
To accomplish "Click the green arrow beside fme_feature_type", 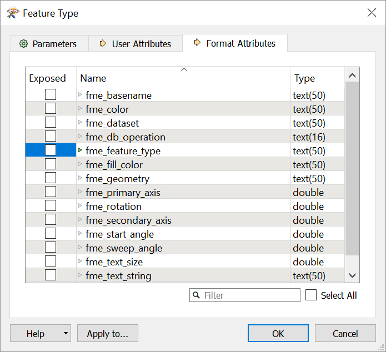I will tap(80, 150).
